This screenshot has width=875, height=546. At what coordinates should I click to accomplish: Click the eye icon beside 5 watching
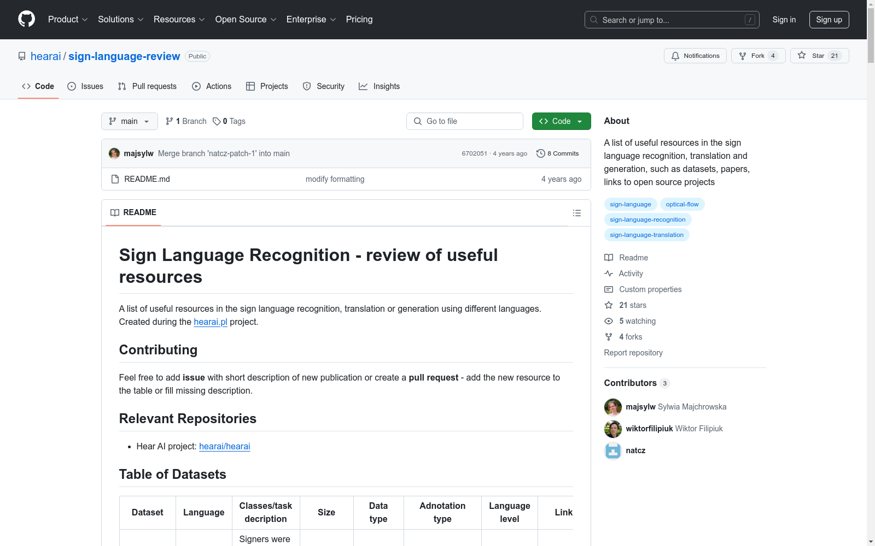point(609,321)
